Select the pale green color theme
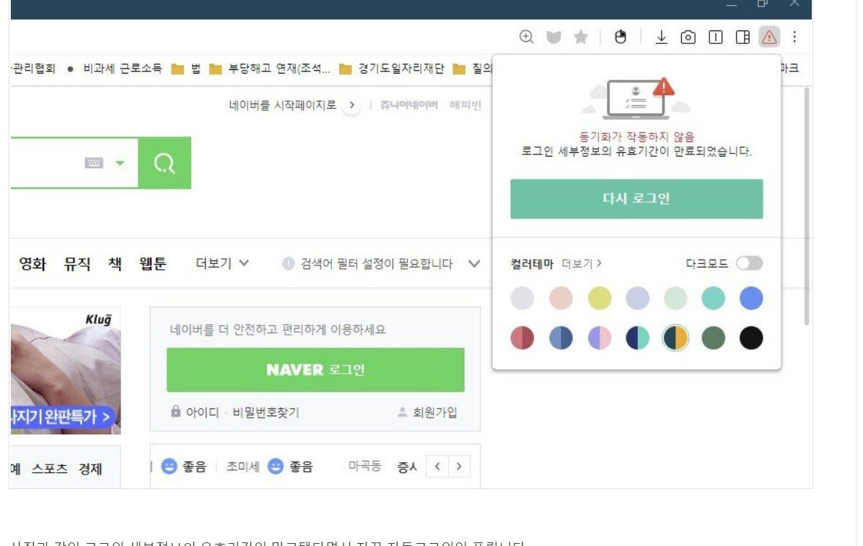Image resolution: width=863 pixels, height=546 pixels. (x=675, y=299)
